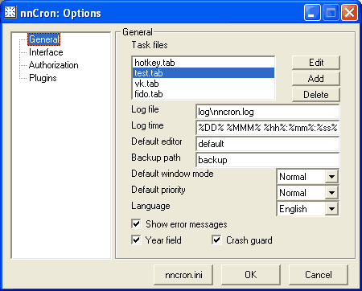362x291 pixels.
Task: Open the Authorization options page
Action: coord(54,65)
